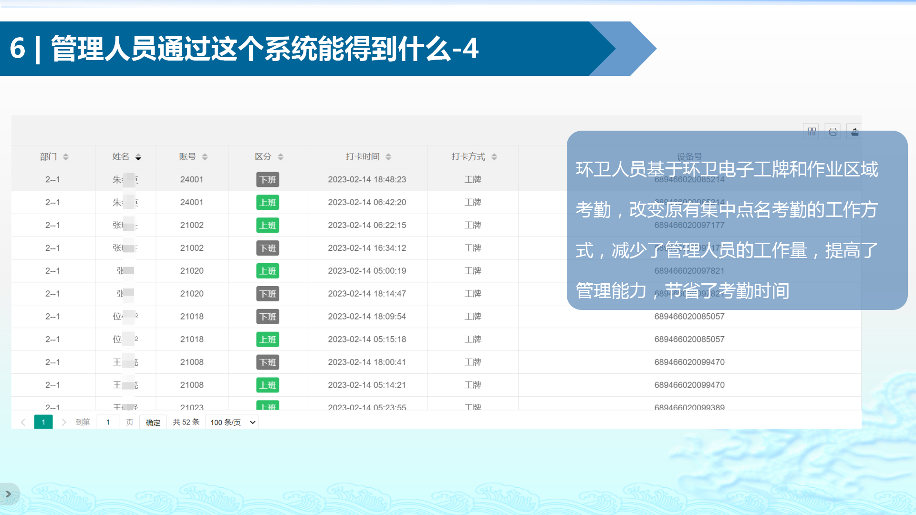The height and width of the screenshot is (515, 916).
Task: Click timestamp 2023-02-14 05:14:21
Action: [x=367, y=385]
